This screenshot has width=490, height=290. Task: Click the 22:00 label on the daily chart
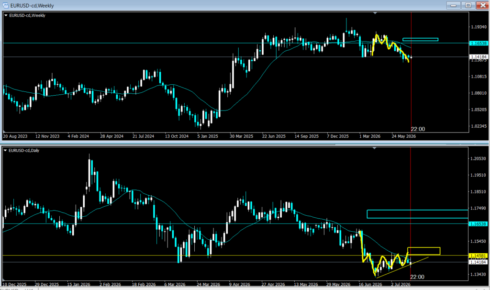tap(417, 277)
